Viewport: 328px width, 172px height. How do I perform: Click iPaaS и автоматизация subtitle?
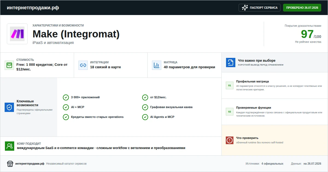(53, 43)
